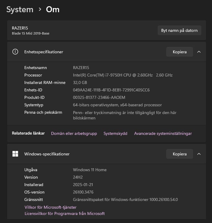The image size is (212, 223).
Task: Copy Windows specs with the Windows-specifikationer Kopiera button
Action: point(180,154)
